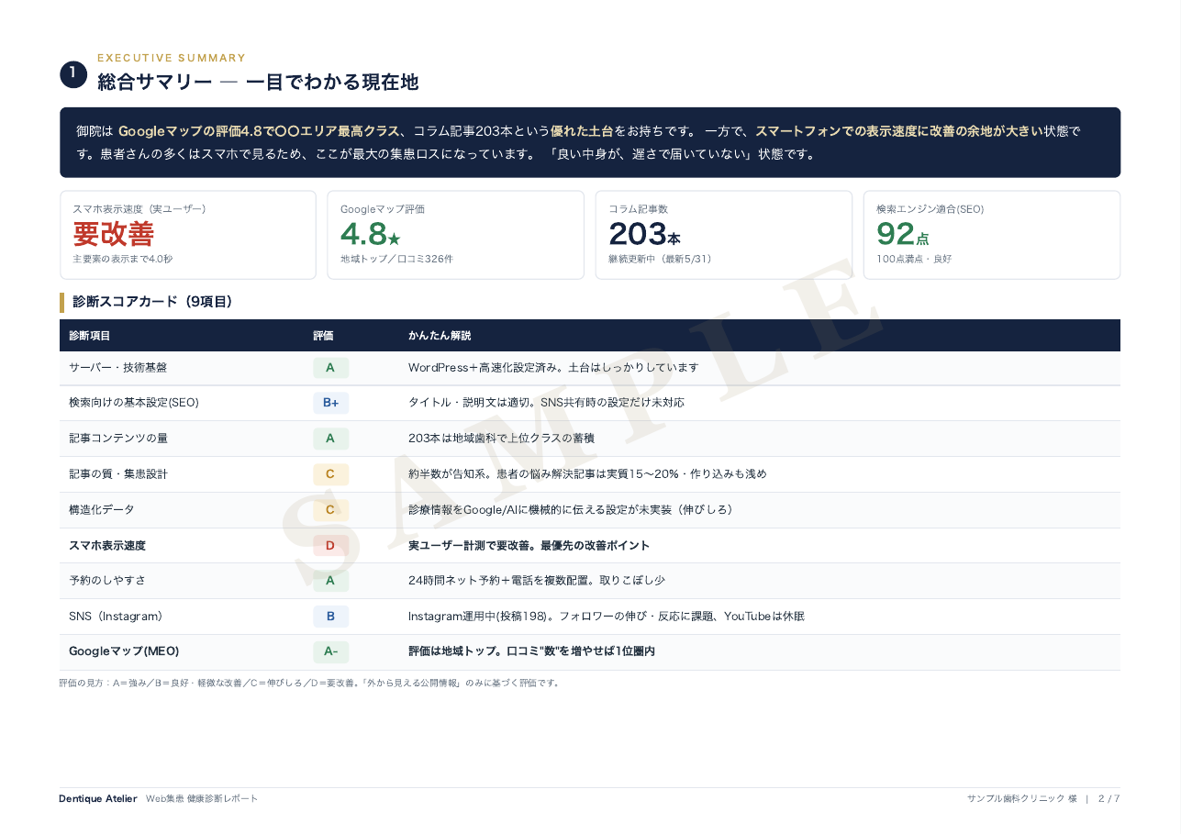Image resolution: width=1181 pixels, height=834 pixels.
Task: Select the A grade badge for サーバー・技術基盤
Action: point(330,368)
